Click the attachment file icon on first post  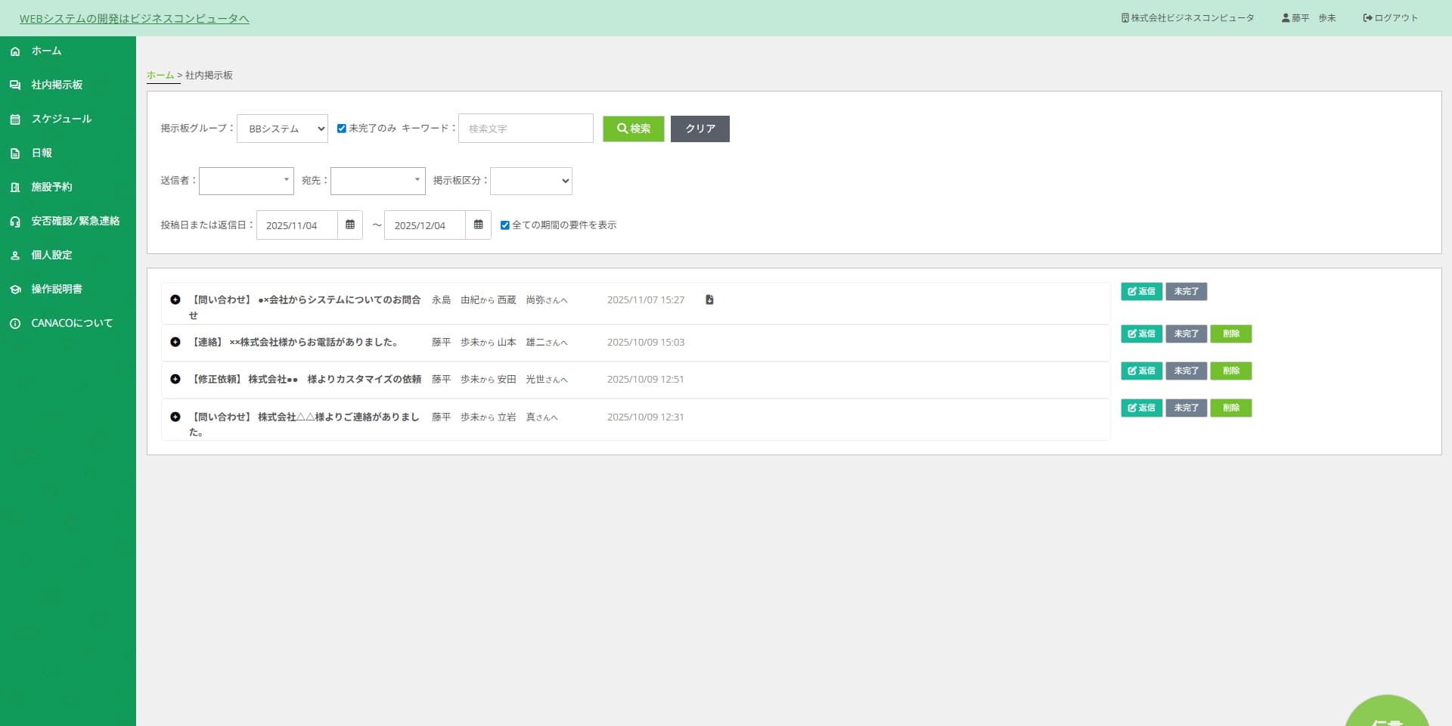(x=709, y=300)
